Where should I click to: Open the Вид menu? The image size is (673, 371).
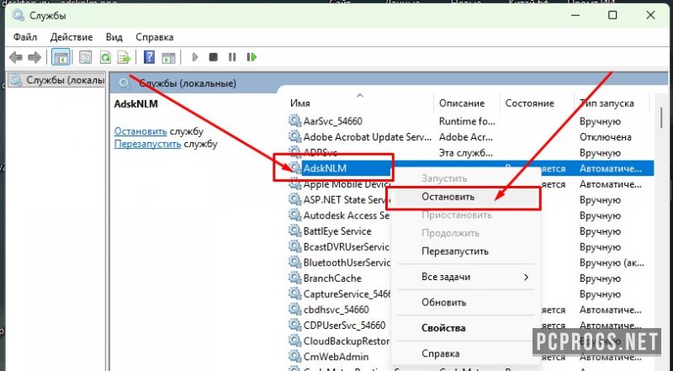114,37
